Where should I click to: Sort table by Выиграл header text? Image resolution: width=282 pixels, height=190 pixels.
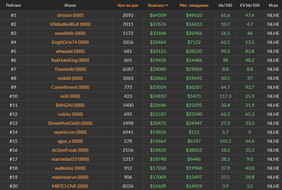click(156, 5)
